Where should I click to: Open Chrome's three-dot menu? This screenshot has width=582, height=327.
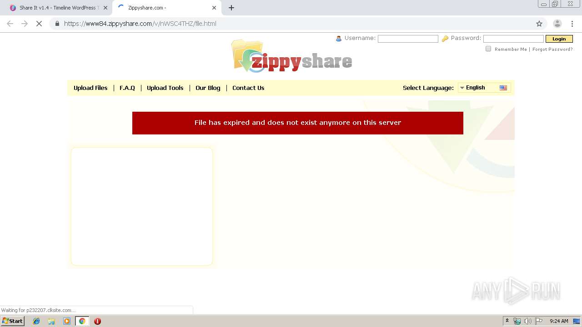point(572,24)
